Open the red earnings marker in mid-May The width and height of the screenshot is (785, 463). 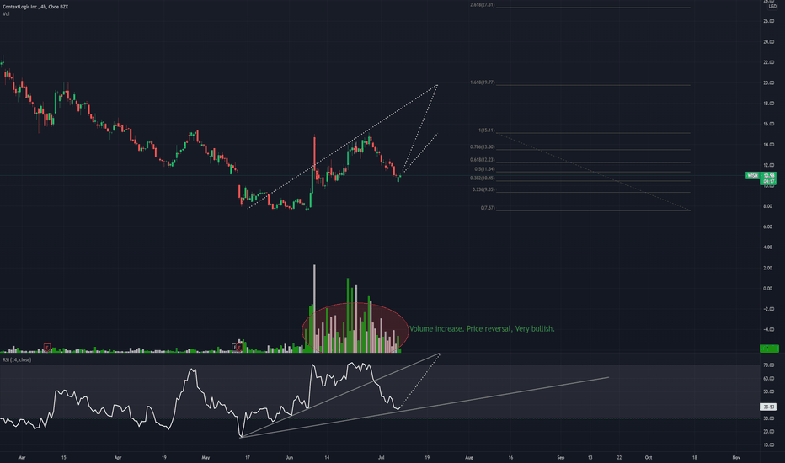coord(239,347)
